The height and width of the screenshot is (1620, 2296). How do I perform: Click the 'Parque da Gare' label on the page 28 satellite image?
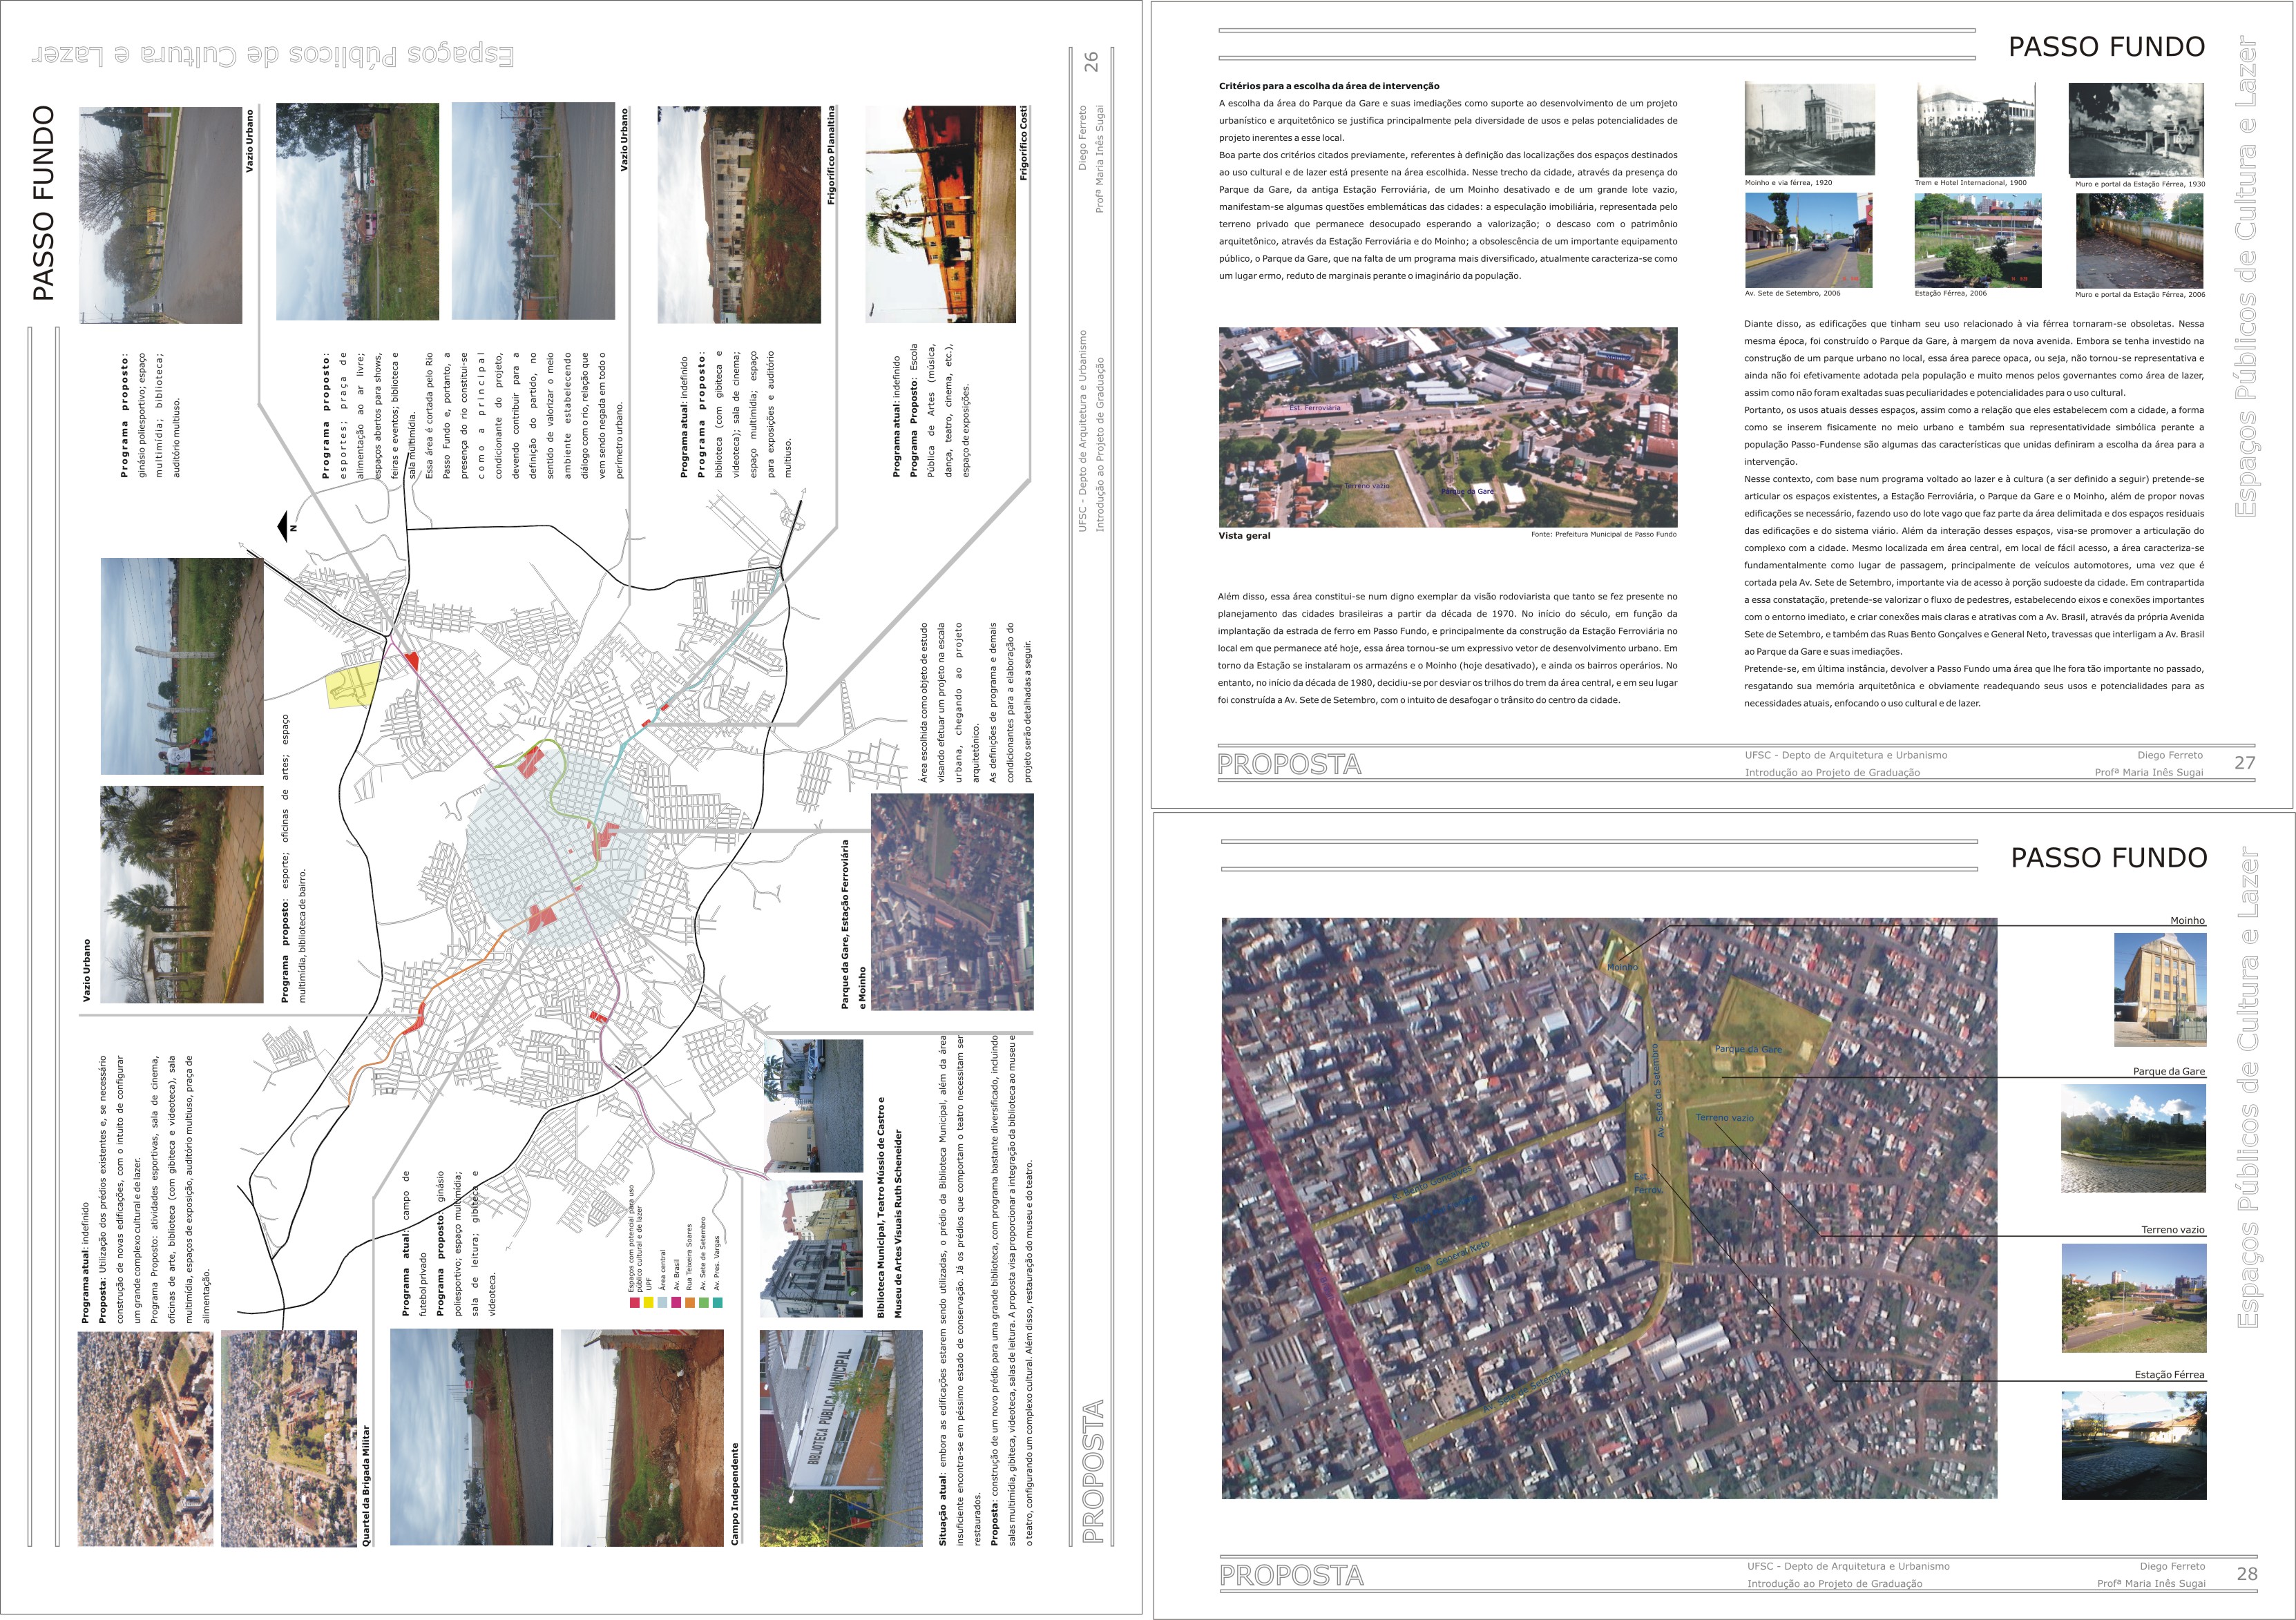point(1748,1049)
